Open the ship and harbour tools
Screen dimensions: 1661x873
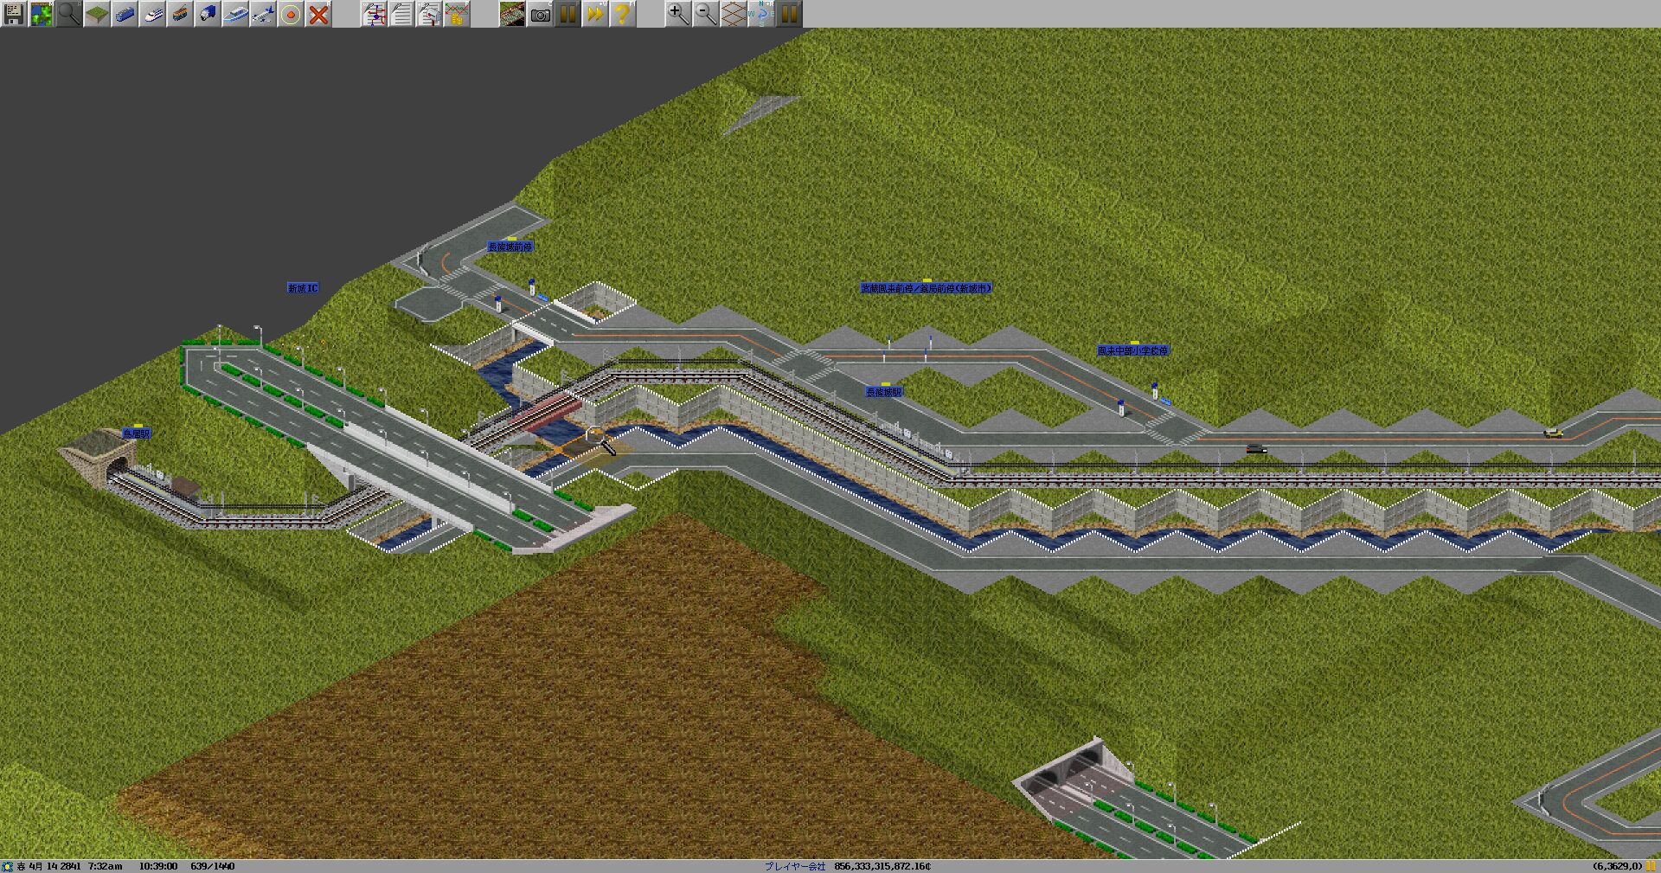235,14
